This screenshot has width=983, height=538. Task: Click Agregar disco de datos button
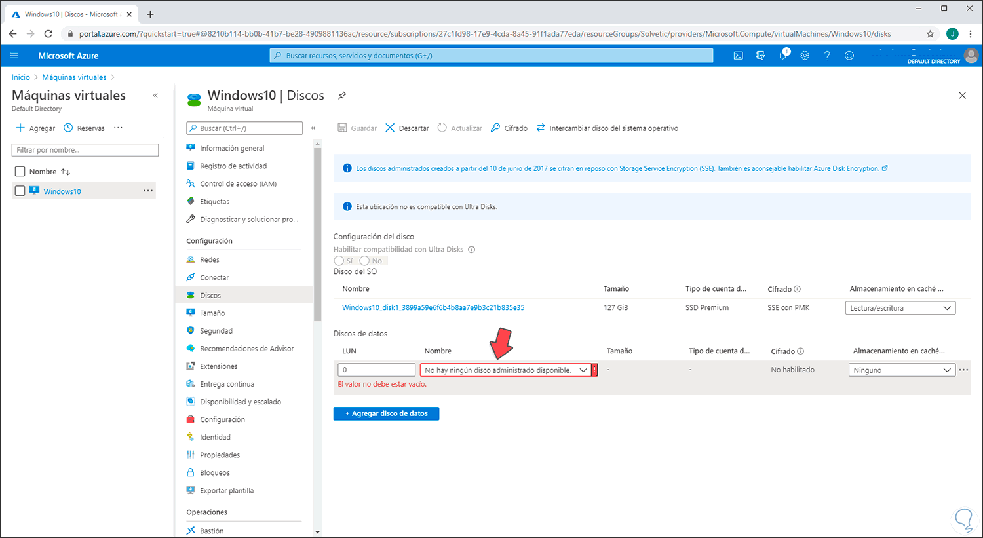point(386,413)
